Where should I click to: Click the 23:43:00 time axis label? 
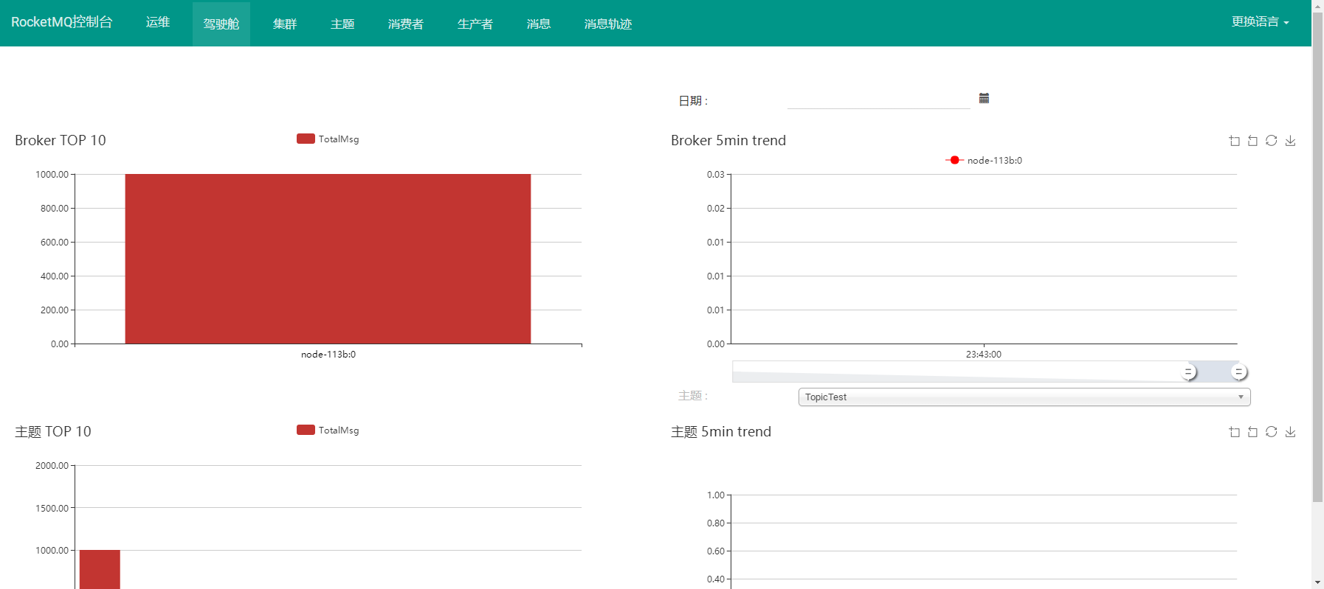point(984,355)
